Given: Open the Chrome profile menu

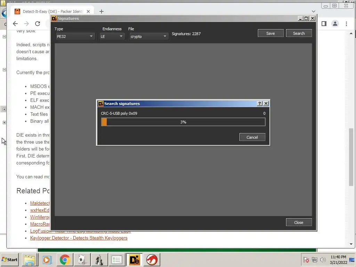Looking at the screenshot, I should pyautogui.click(x=335, y=24).
